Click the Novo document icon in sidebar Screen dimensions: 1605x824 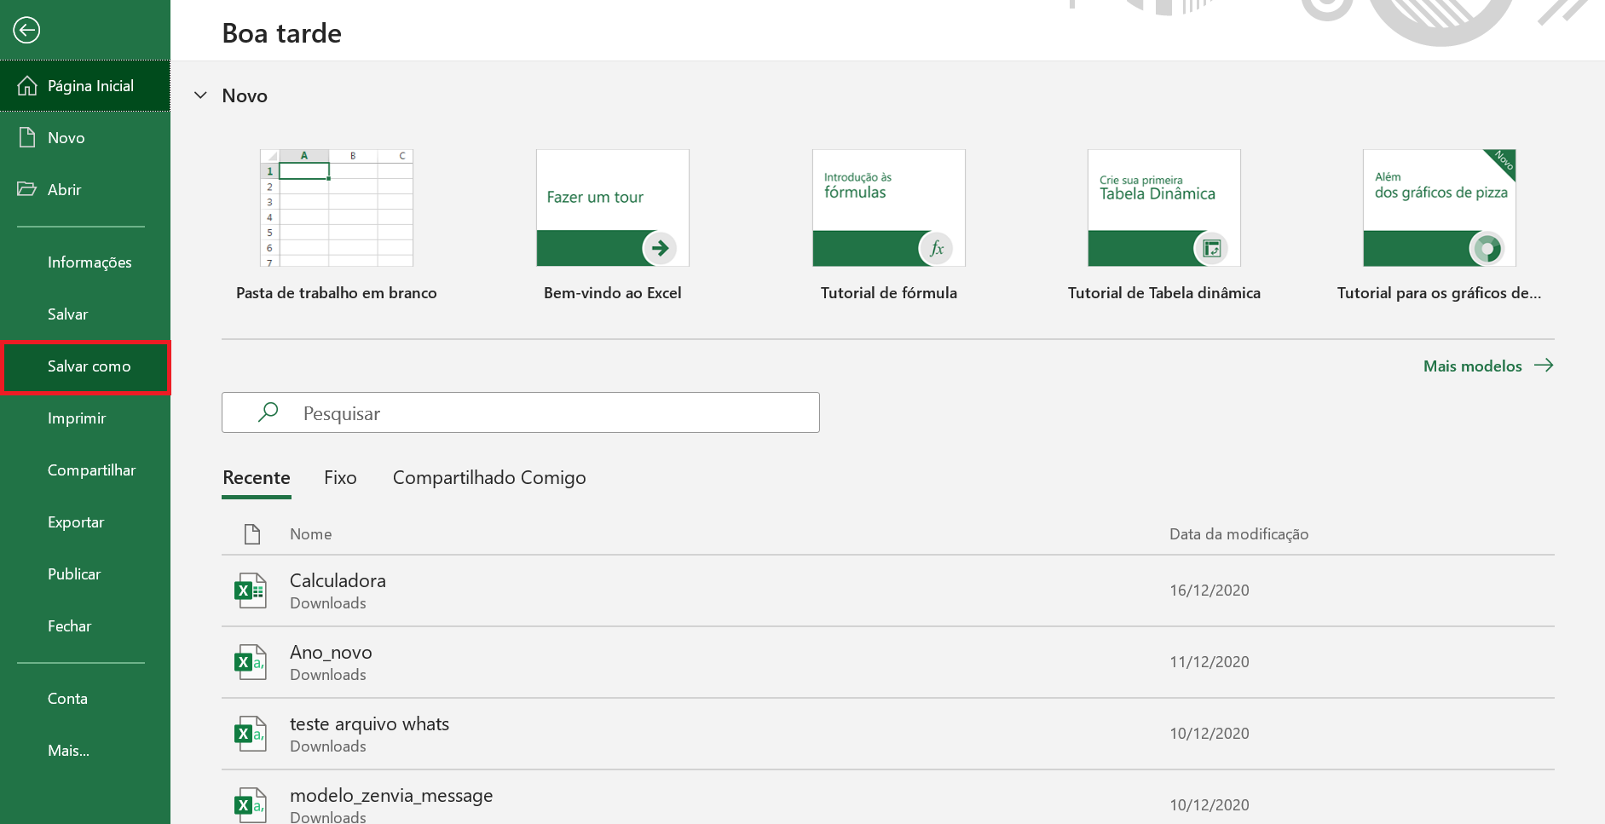click(27, 137)
